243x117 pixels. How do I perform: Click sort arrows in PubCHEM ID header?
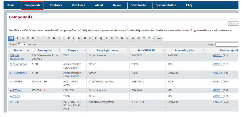(x=163, y=51)
